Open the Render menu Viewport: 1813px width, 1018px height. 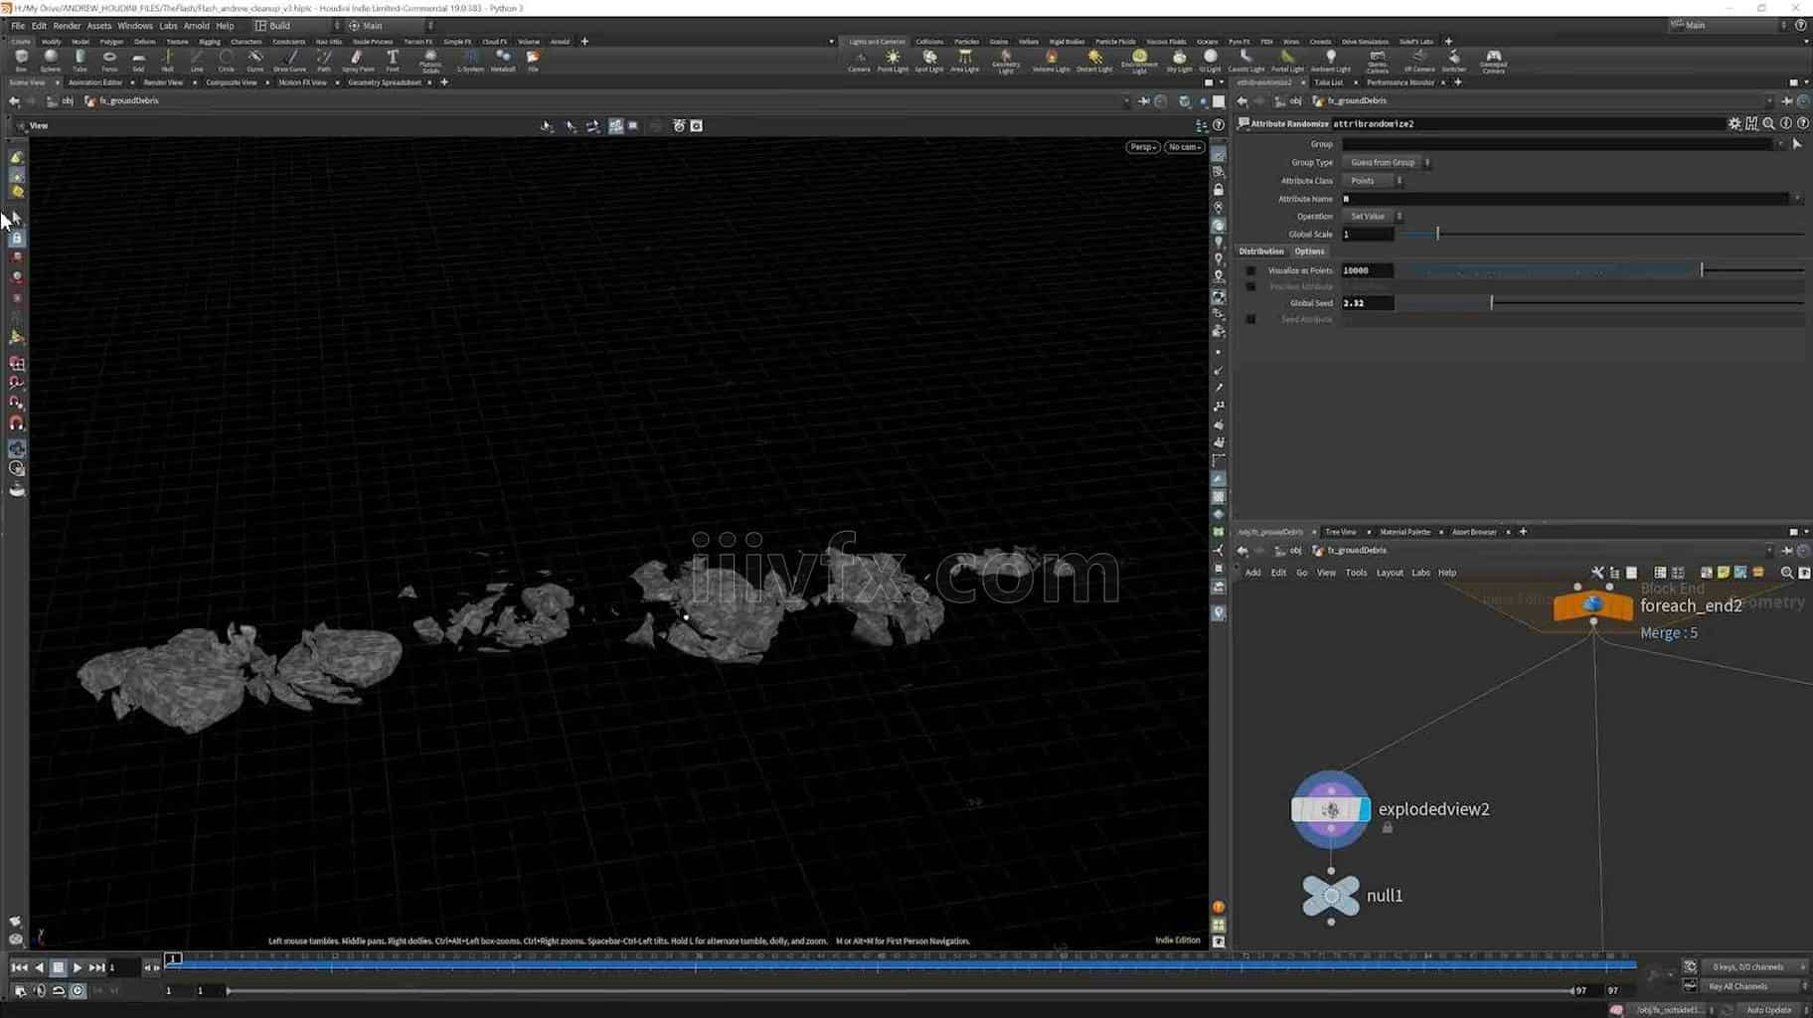click(67, 26)
